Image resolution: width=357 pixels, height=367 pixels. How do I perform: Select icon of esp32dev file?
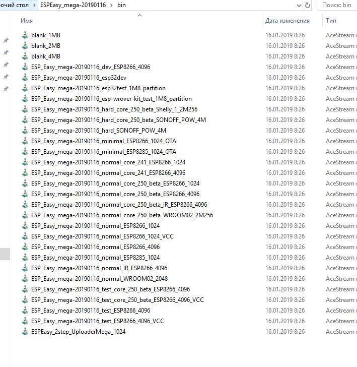[25, 78]
